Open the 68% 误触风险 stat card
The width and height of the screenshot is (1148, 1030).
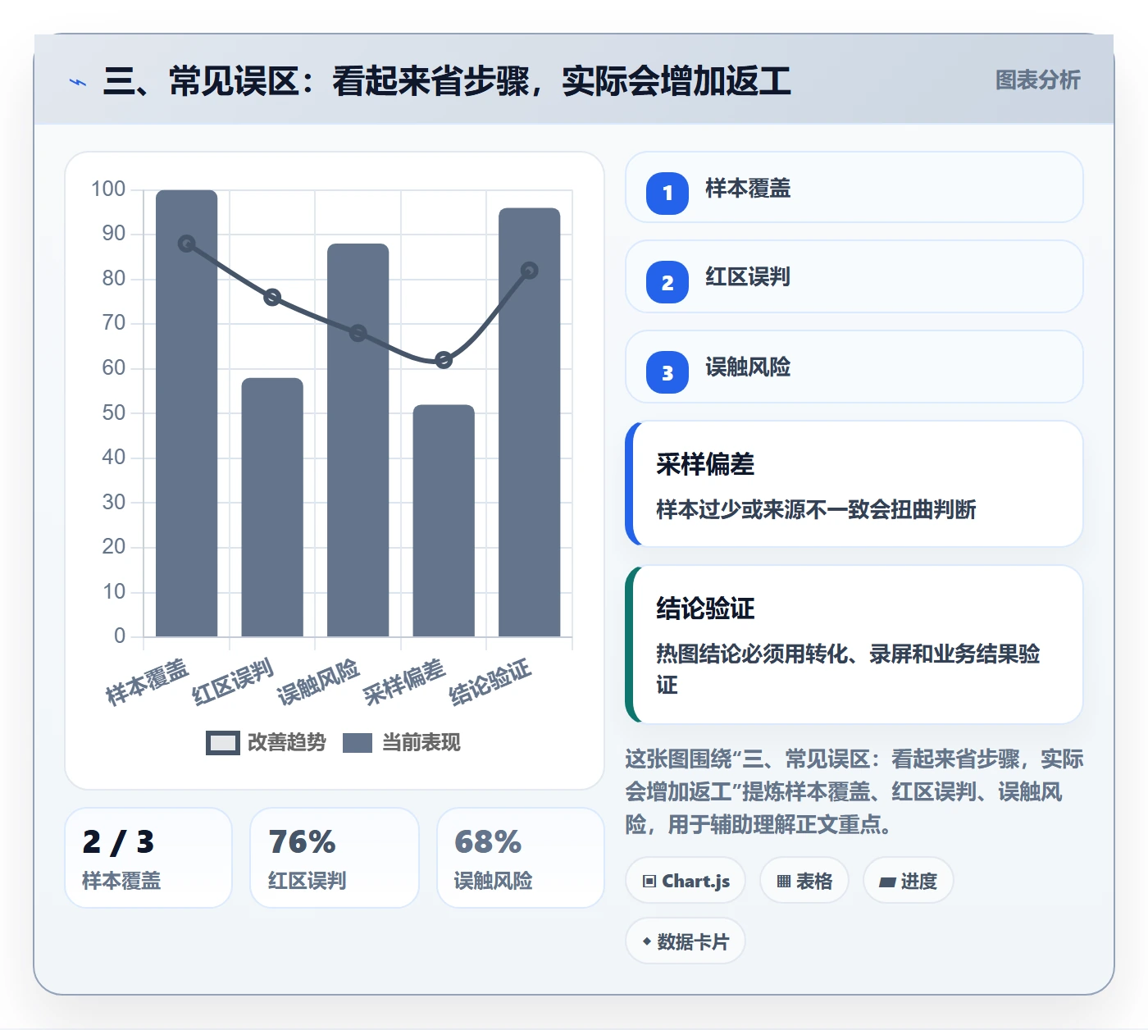(521, 858)
